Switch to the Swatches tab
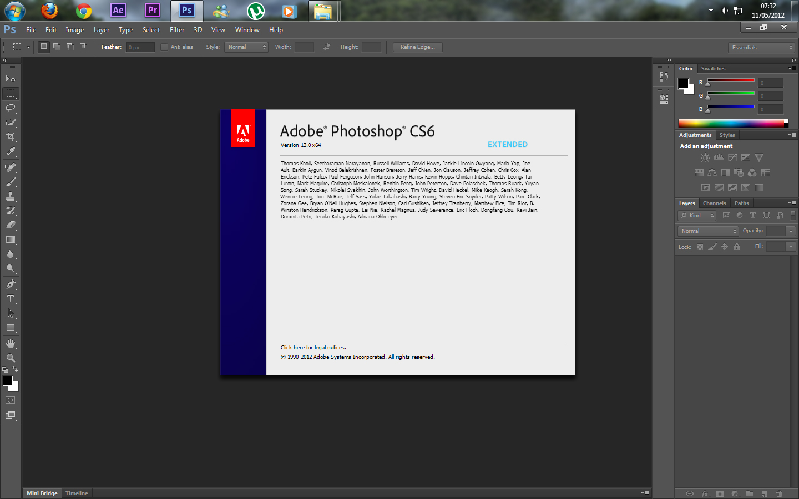 pos(713,69)
